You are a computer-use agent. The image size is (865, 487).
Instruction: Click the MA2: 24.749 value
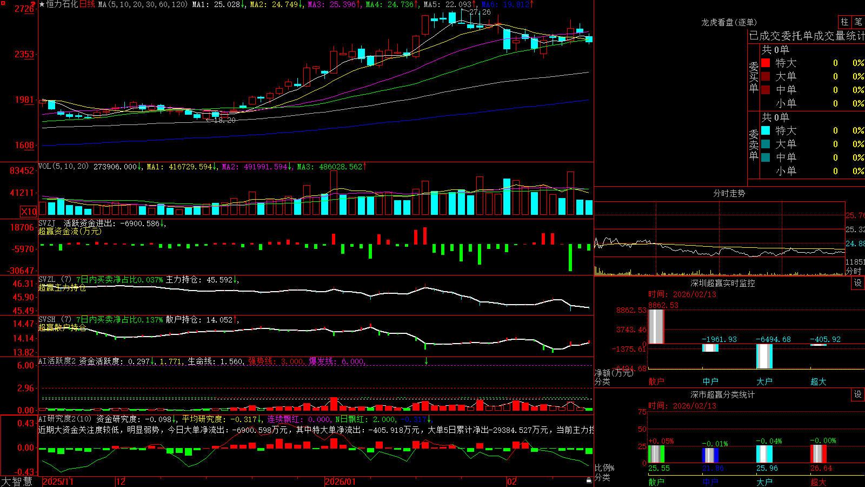(277, 4)
